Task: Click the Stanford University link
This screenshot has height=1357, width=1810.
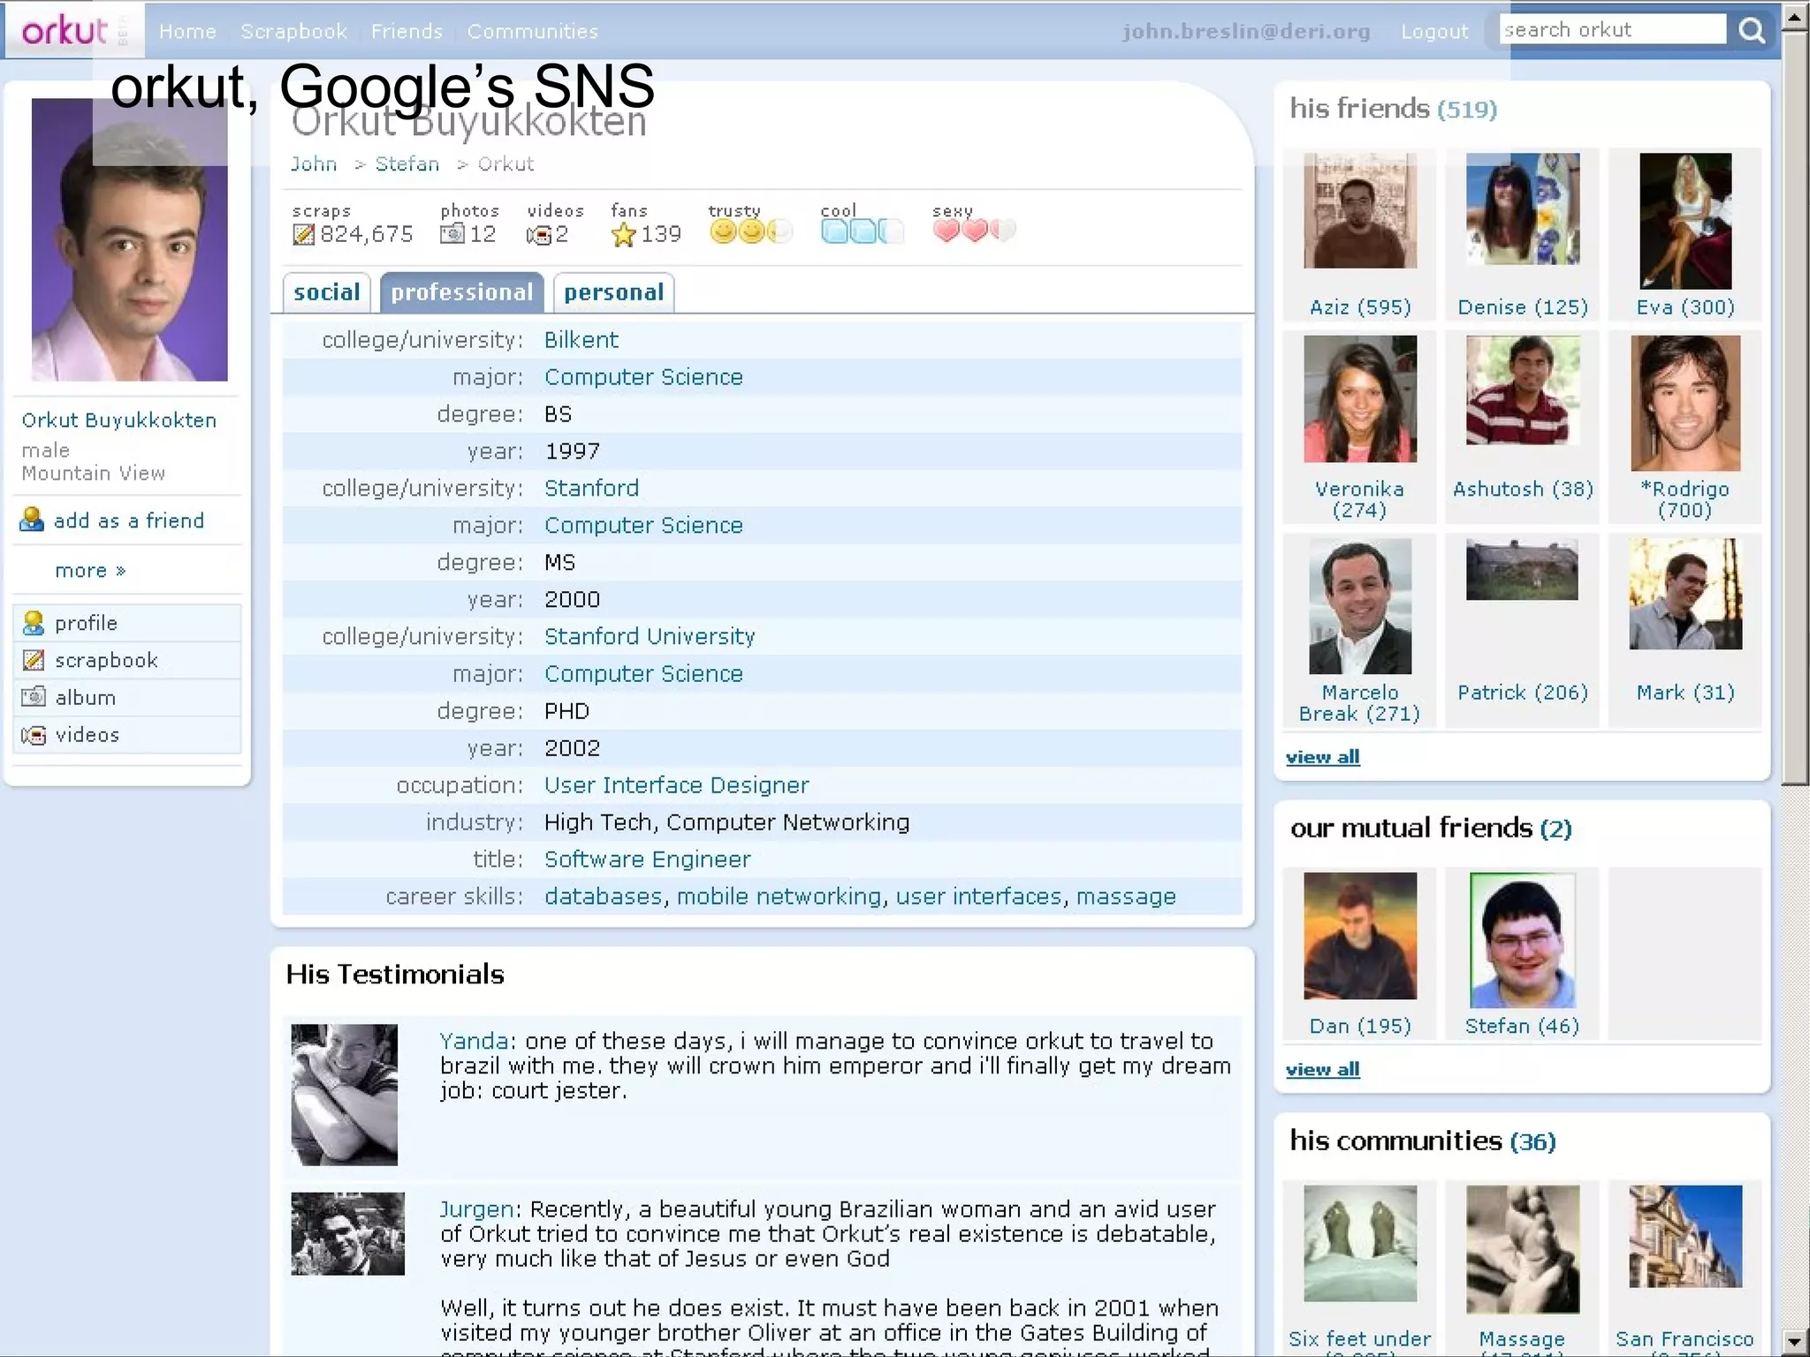Action: tap(650, 637)
